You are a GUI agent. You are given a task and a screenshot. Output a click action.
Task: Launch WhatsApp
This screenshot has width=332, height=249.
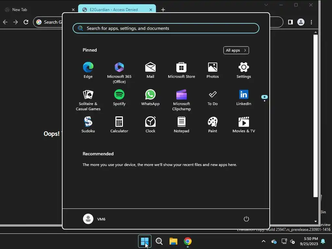click(x=150, y=98)
